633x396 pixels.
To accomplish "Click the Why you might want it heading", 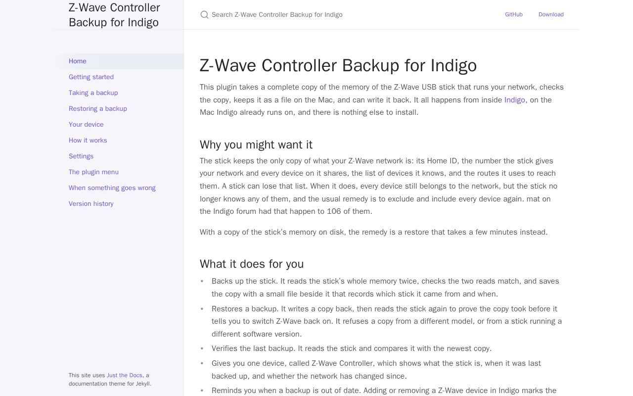I will coord(256,145).
